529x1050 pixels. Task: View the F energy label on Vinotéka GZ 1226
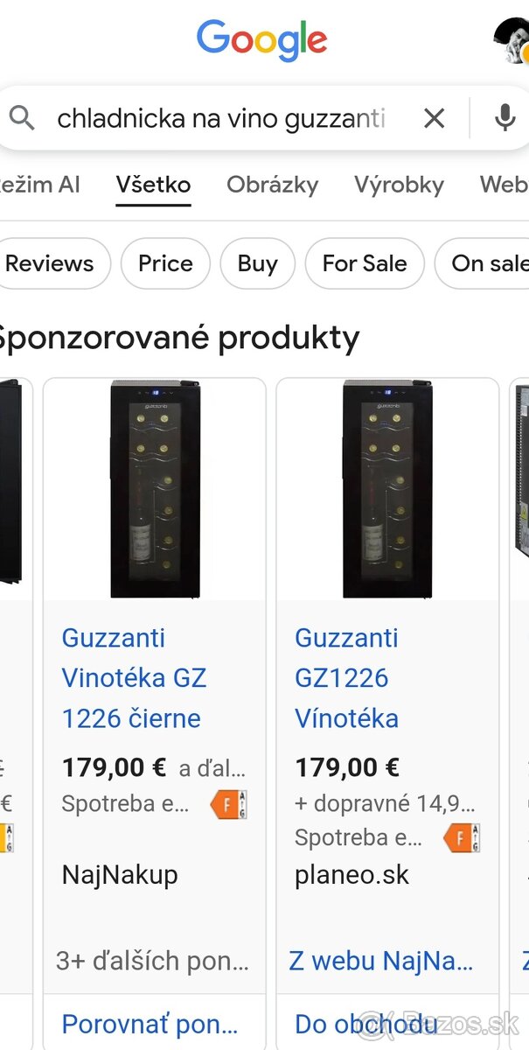coord(227,804)
